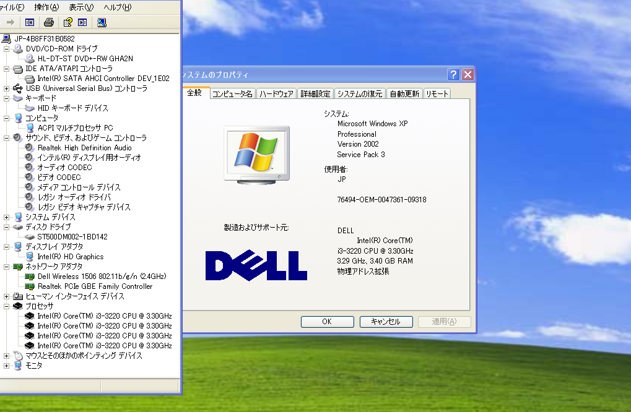Select Intel(R) SATA AHCI Controller DEV_1E02
The height and width of the screenshot is (412, 631).
[103, 79]
